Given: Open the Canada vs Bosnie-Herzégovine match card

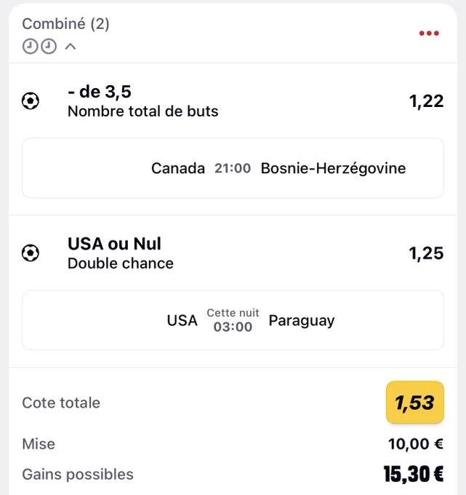Looking at the screenshot, I should (233, 168).
